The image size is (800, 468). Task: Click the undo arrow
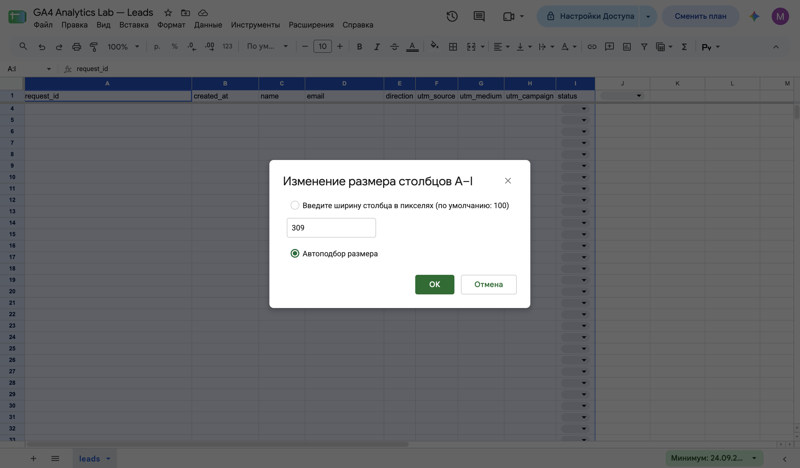click(x=42, y=47)
